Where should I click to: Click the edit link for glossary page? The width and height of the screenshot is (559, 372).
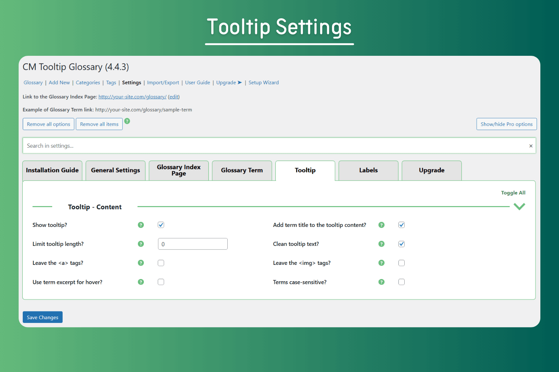point(174,96)
